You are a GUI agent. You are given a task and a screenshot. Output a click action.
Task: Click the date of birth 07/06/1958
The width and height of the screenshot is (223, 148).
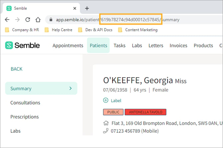pyautogui.click(x=115, y=90)
